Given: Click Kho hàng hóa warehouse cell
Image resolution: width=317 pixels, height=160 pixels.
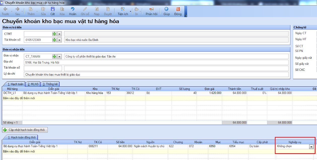Looking at the screenshot, I should [95, 93].
